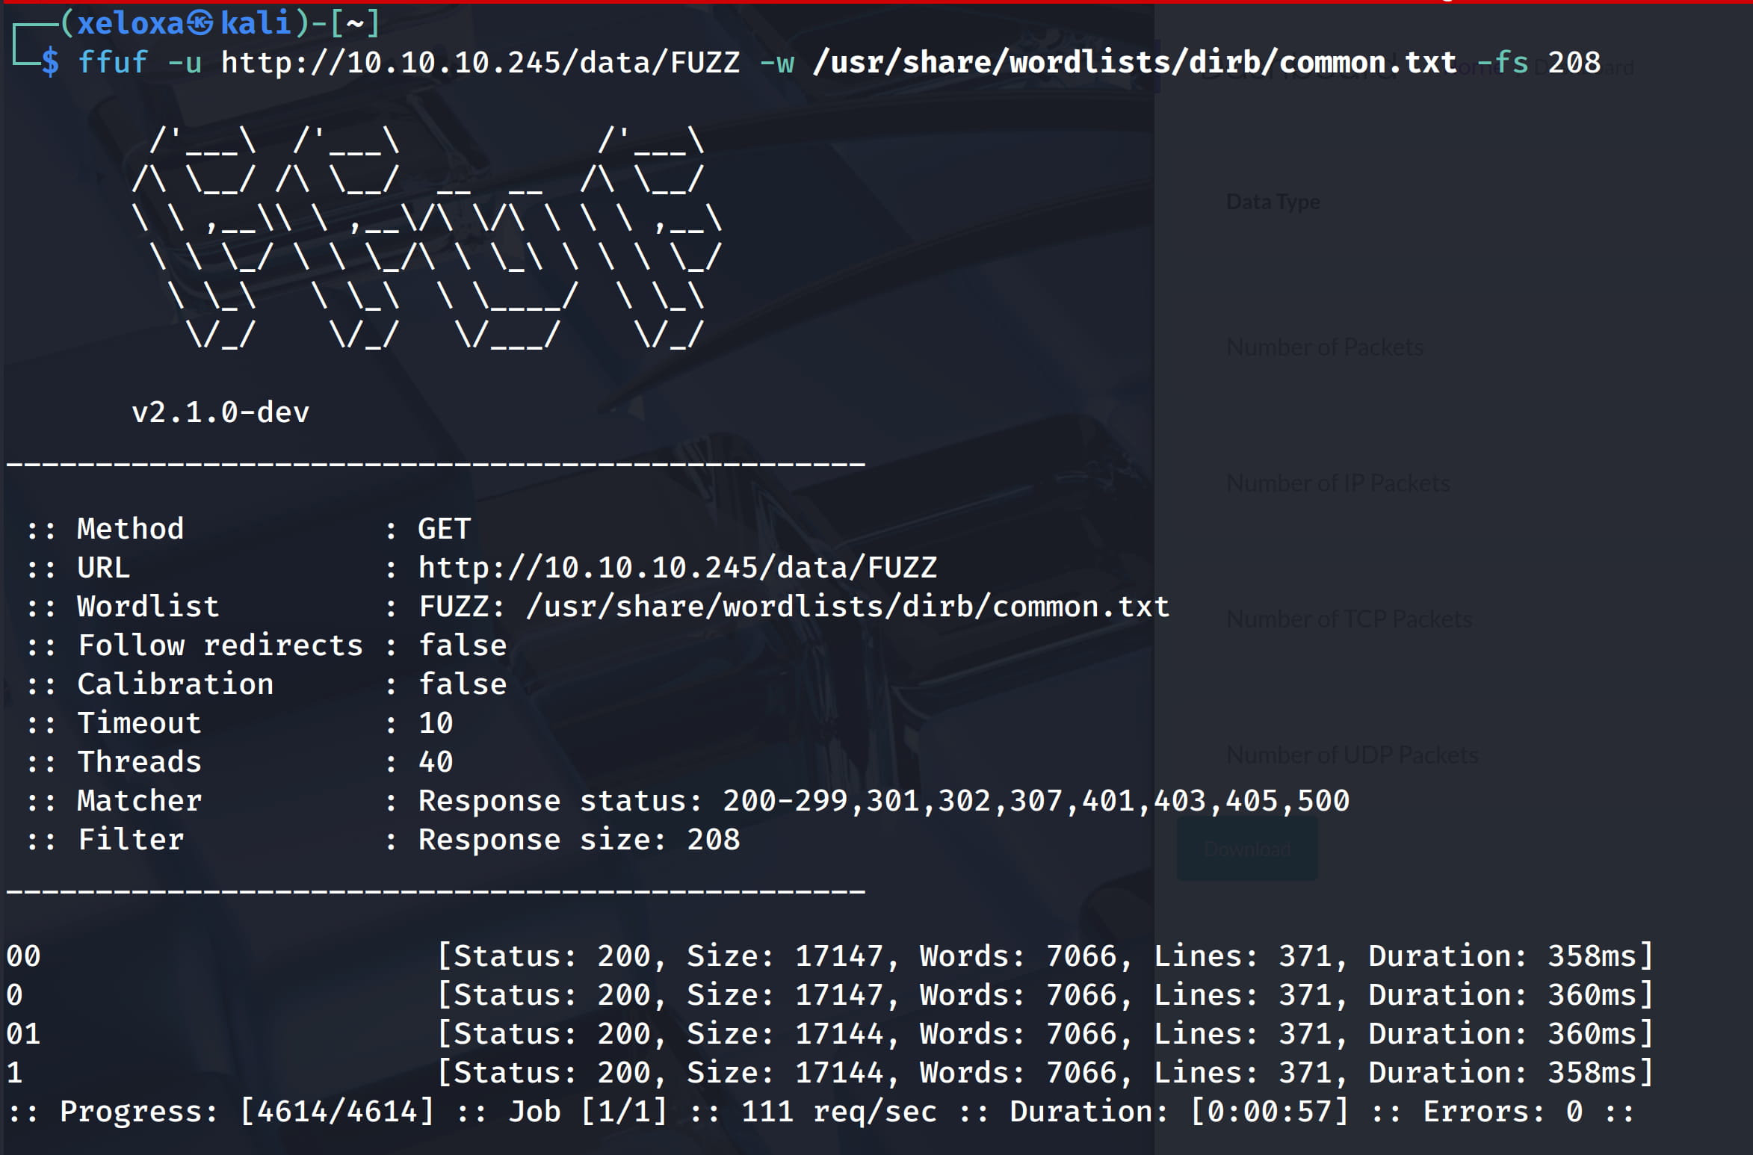Click the GET value in the Method row
This screenshot has width=1753, height=1155.
pyautogui.click(x=444, y=529)
